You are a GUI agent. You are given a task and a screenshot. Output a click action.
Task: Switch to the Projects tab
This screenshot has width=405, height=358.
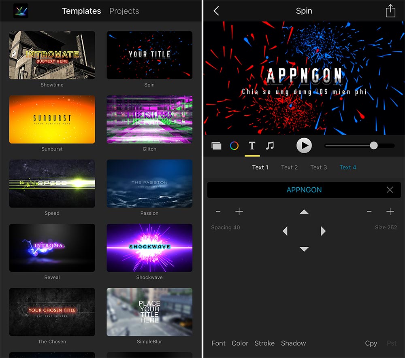click(x=124, y=11)
